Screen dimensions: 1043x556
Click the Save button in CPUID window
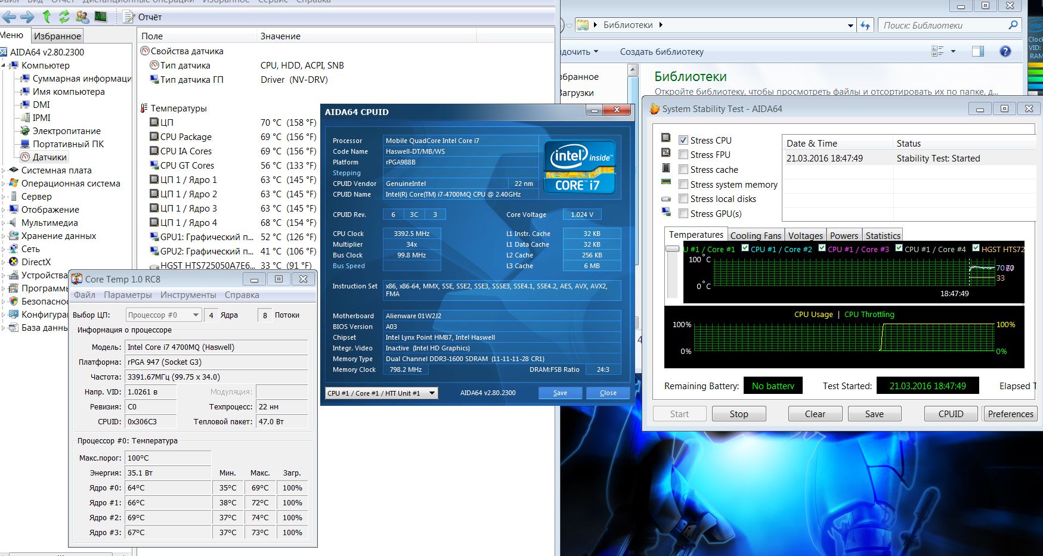click(560, 393)
